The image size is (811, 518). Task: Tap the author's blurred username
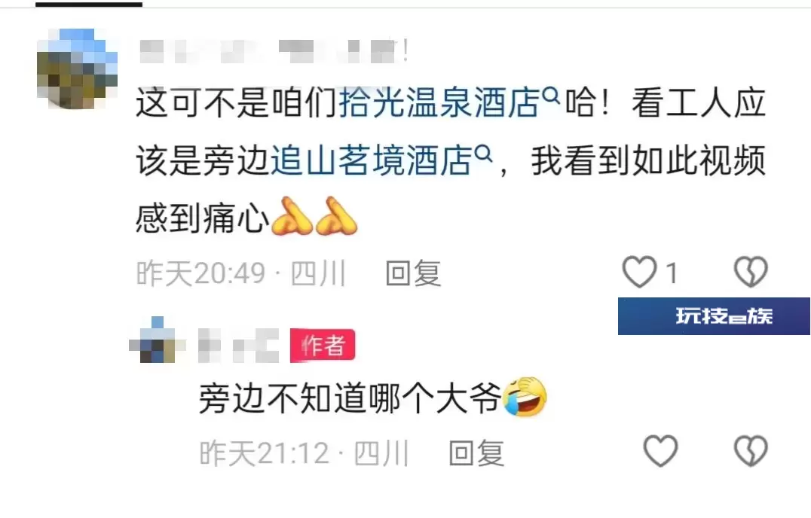[x=238, y=346]
